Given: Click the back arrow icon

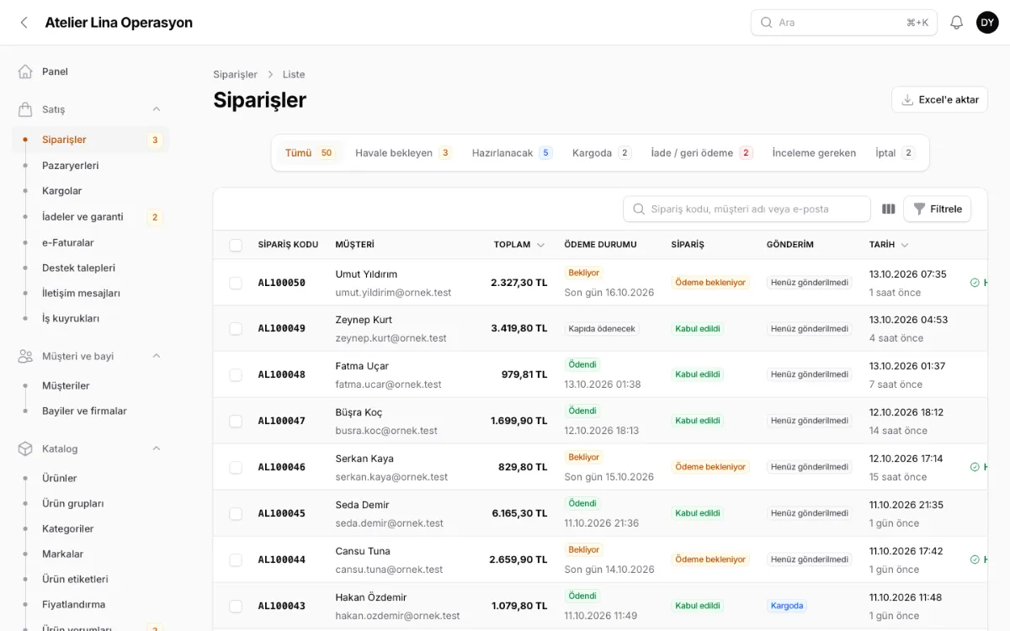Looking at the screenshot, I should 24,23.
